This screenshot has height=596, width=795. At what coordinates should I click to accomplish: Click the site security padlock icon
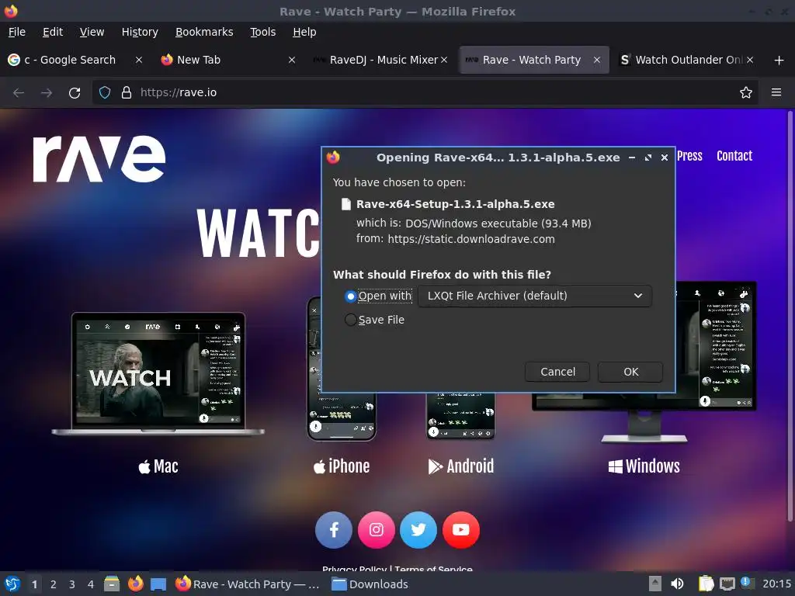tap(127, 93)
